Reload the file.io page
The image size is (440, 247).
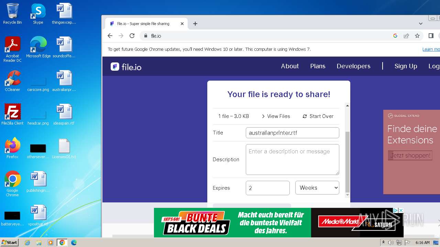132,36
